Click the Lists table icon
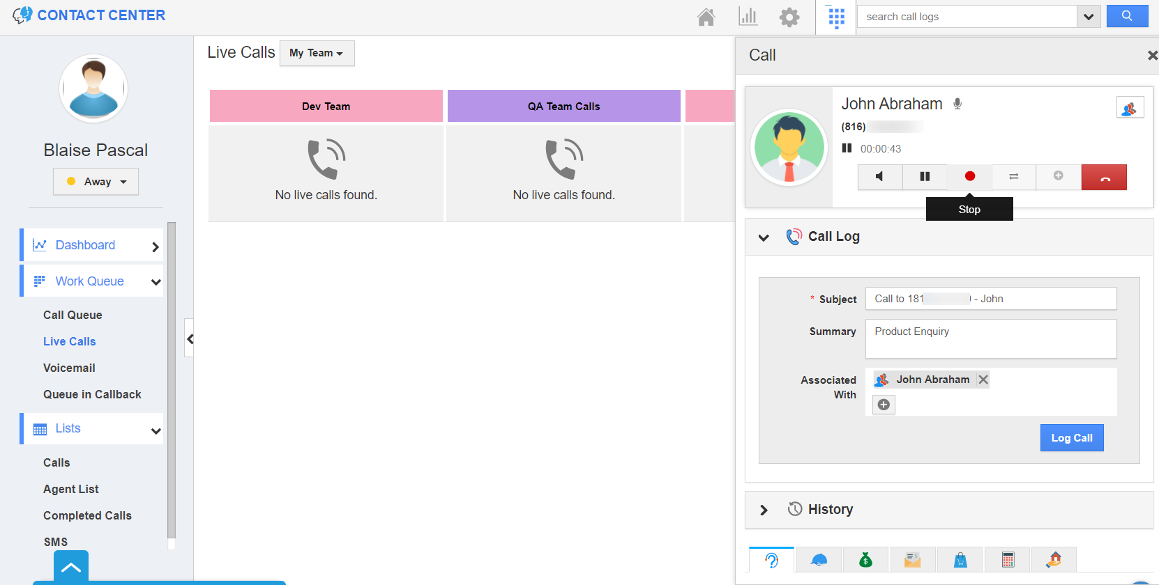The height and width of the screenshot is (585, 1159). pyautogui.click(x=40, y=429)
